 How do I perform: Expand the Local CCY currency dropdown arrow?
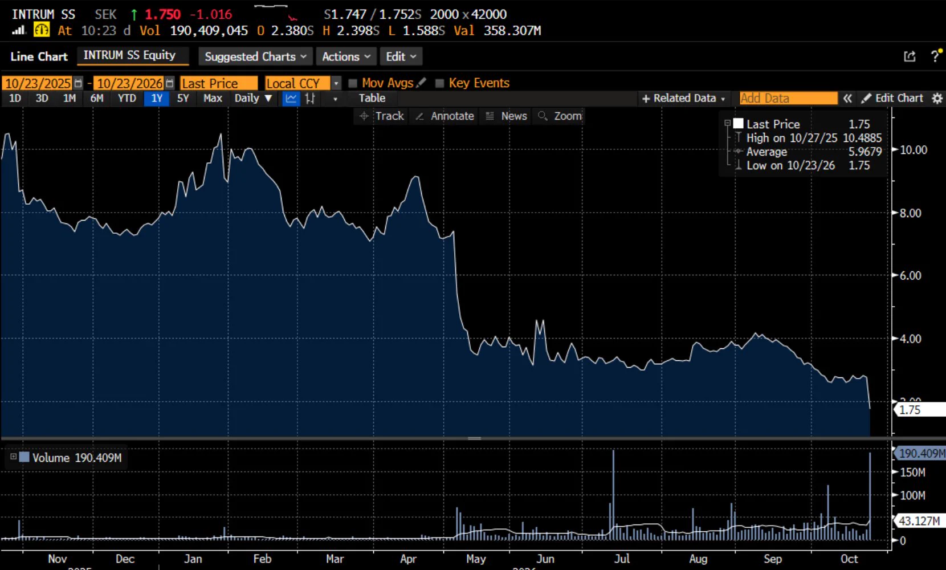[x=336, y=83]
